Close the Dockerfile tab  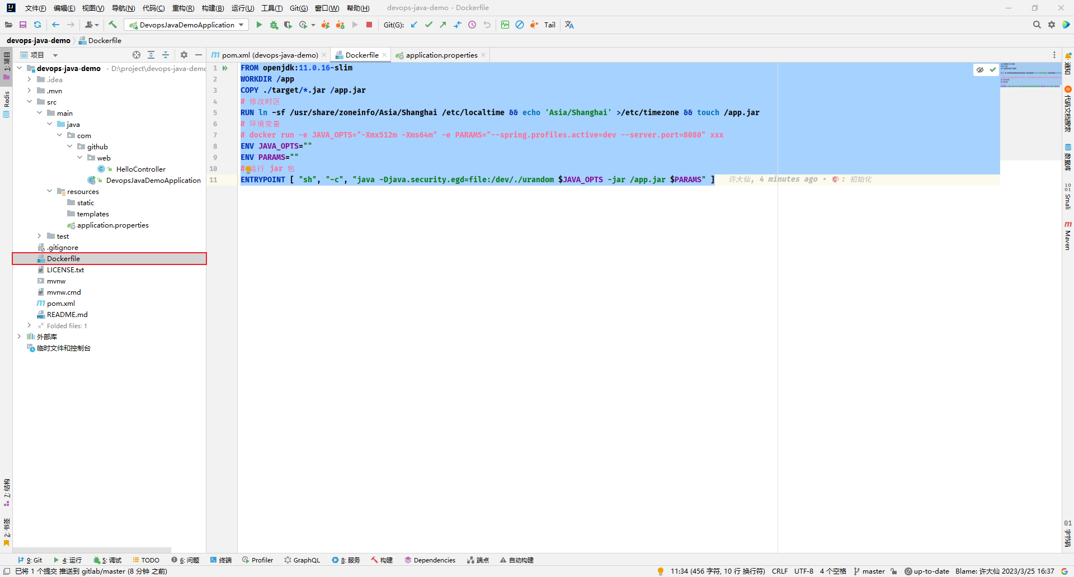(x=384, y=55)
